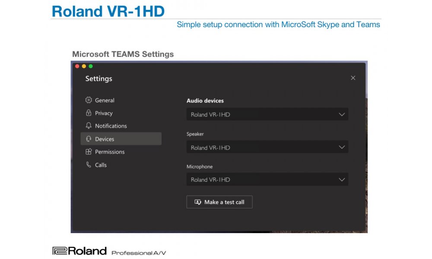Open the Microphone device dropdown
Screen dimensions: 432x259
pos(267,180)
